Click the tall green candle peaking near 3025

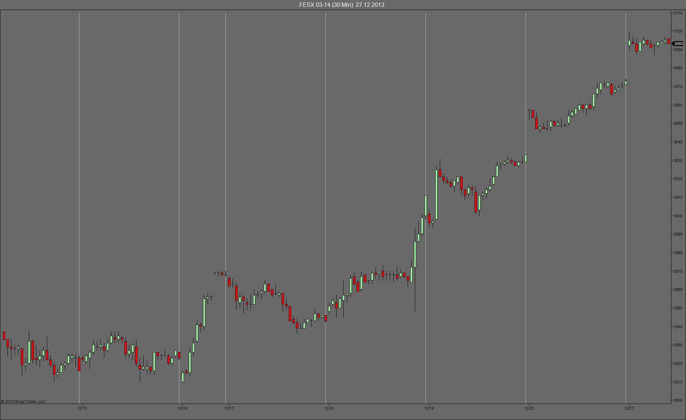point(436,194)
